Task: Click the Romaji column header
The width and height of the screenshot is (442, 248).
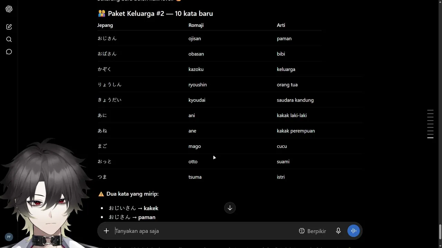Action: [196, 25]
